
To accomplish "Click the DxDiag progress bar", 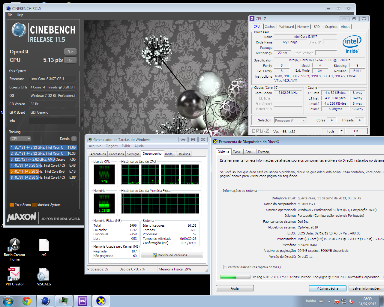I will pos(235,277).
